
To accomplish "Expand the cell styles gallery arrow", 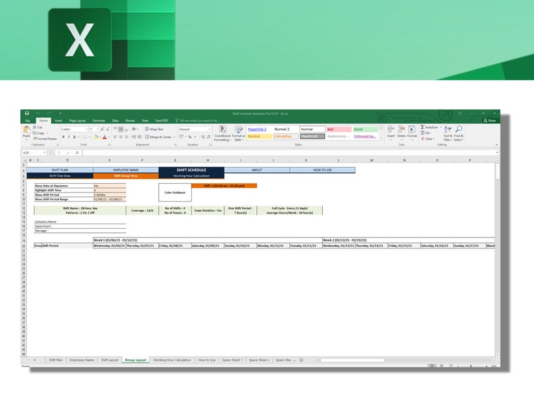I will tap(381, 138).
